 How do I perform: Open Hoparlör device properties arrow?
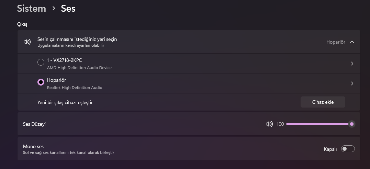(x=352, y=83)
